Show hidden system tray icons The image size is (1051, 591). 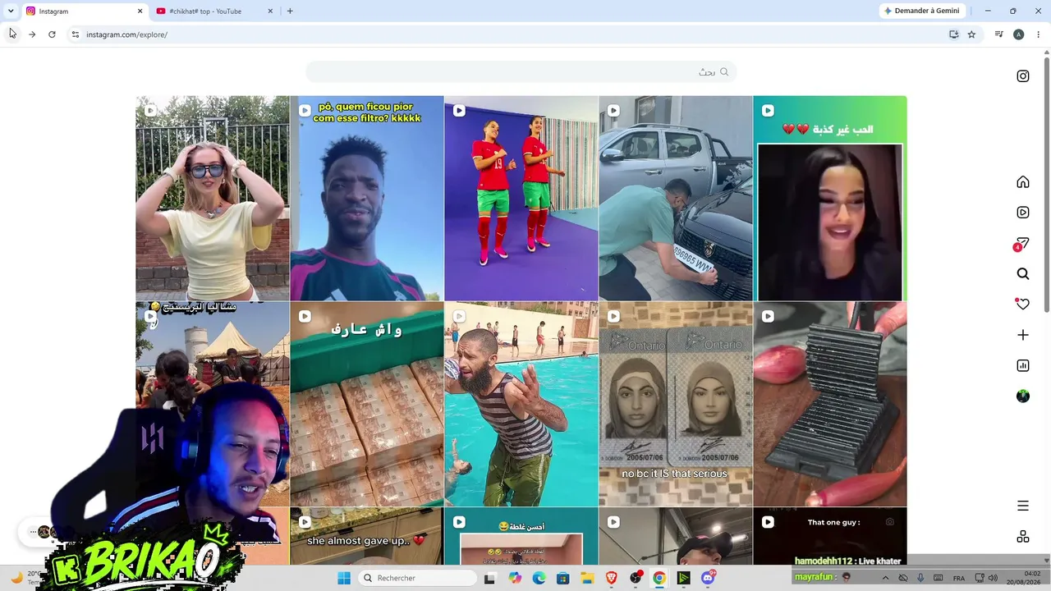[x=885, y=578]
